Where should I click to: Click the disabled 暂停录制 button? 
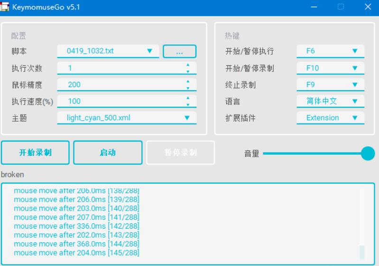click(181, 153)
